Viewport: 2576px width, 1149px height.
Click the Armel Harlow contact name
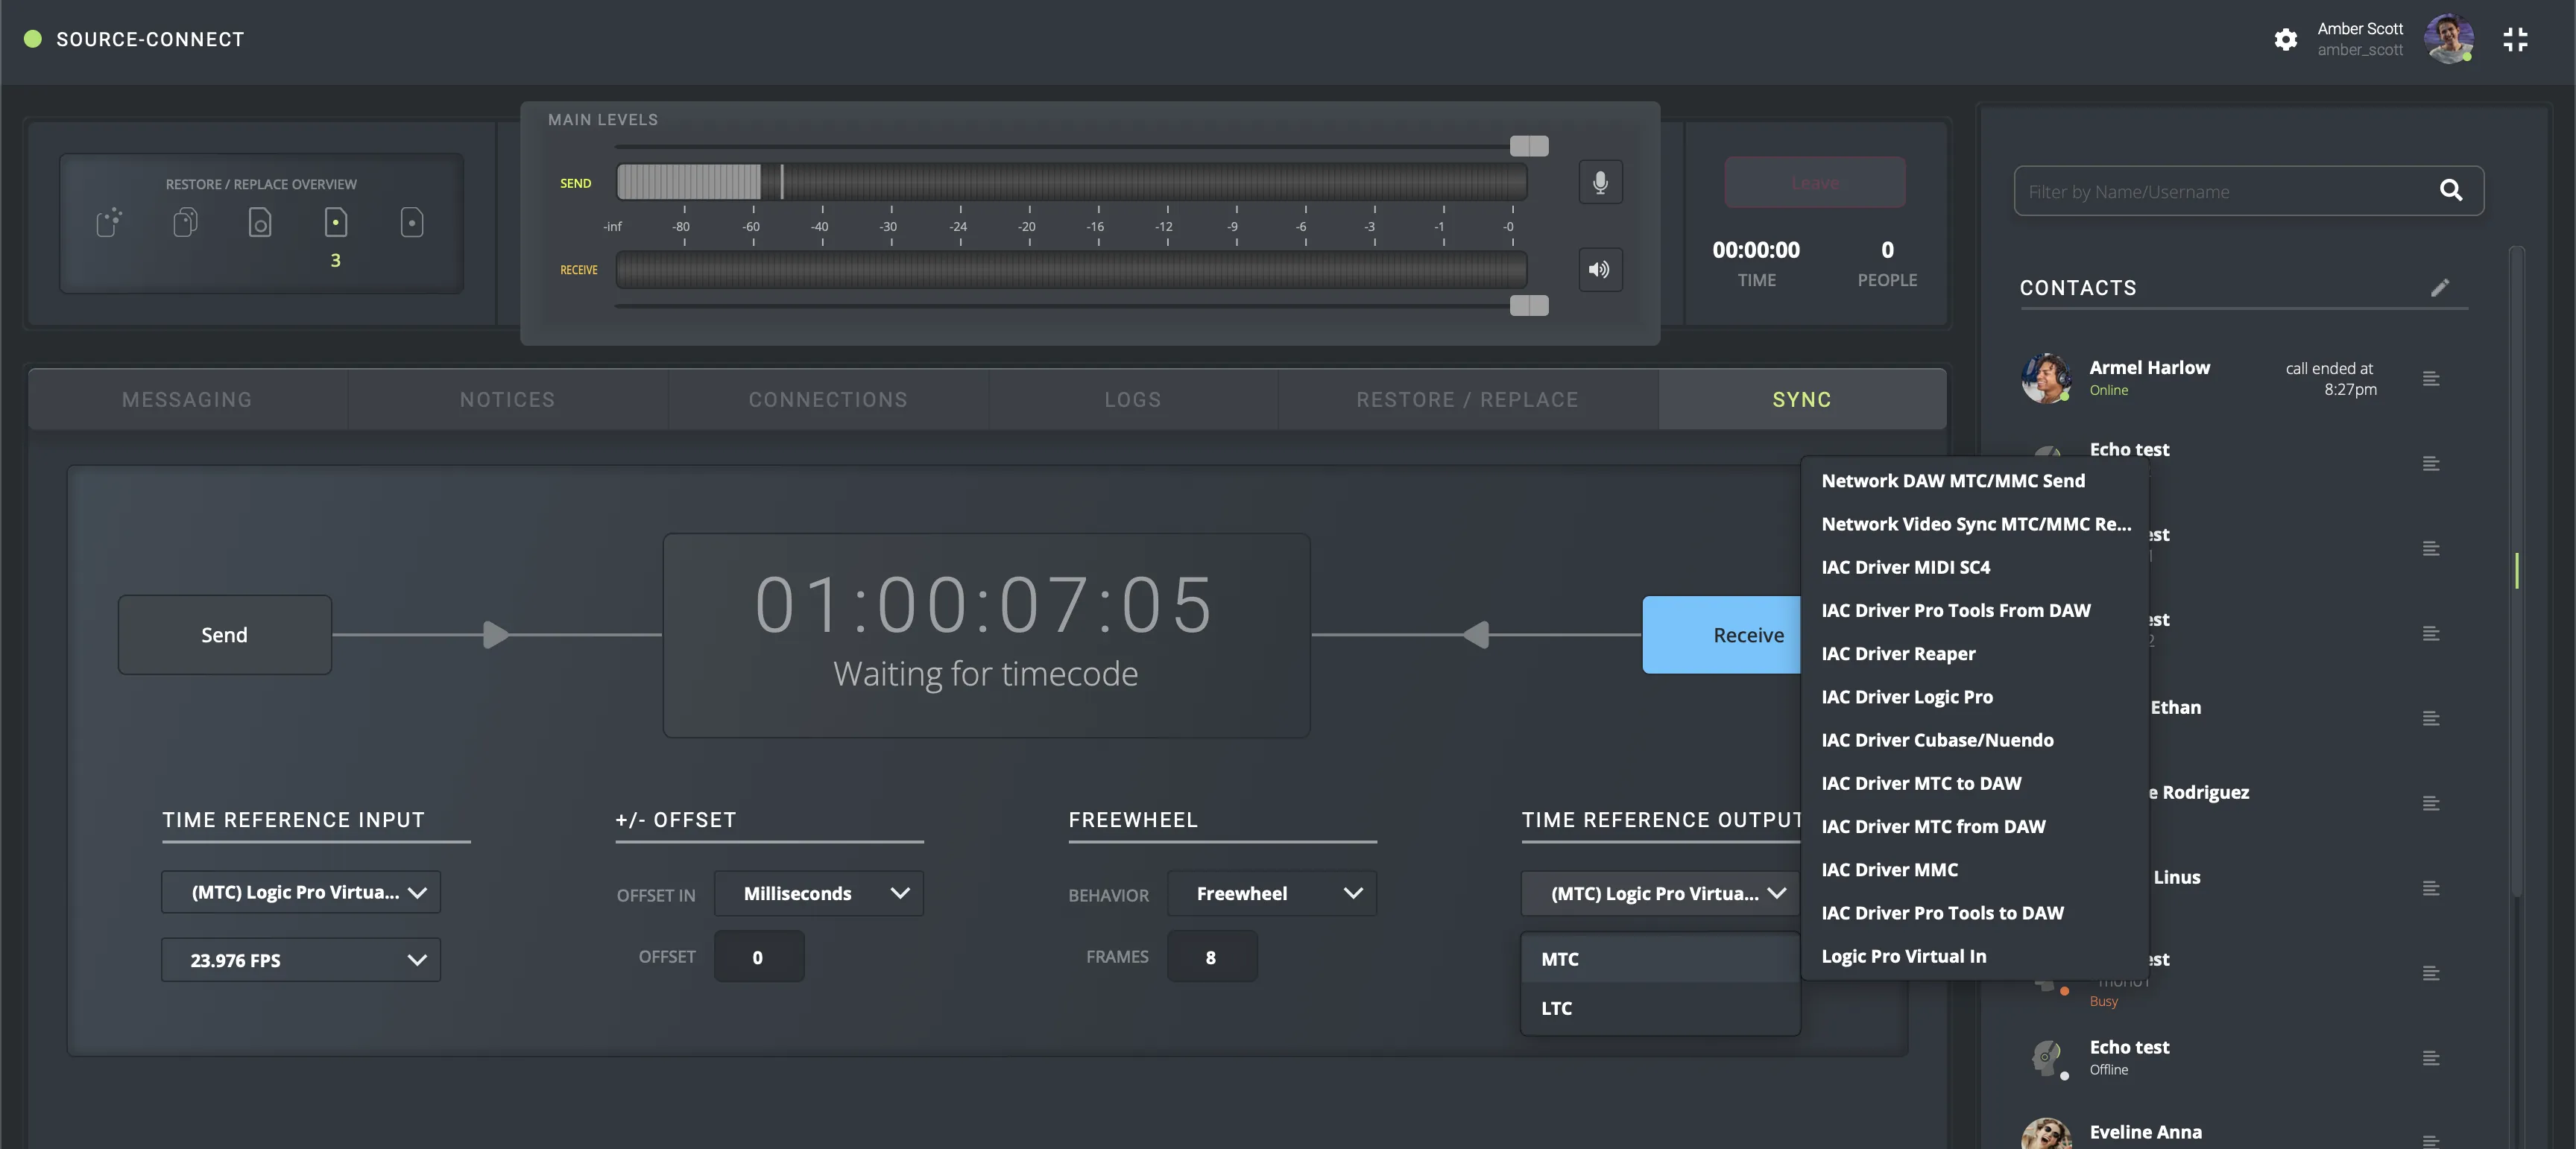(2149, 367)
